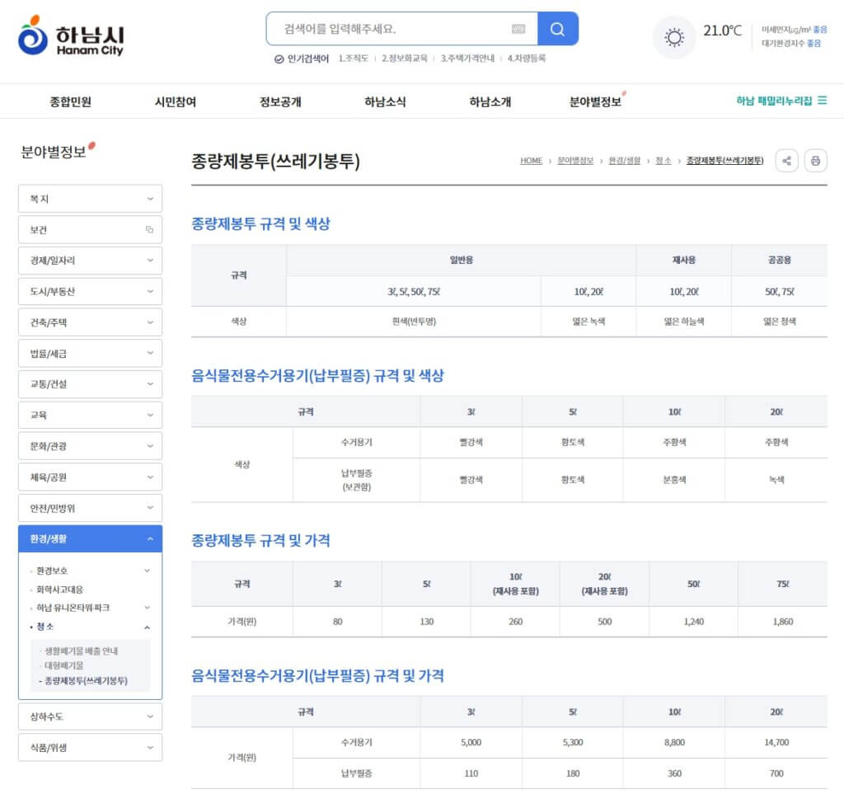The width and height of the screenshot is (844, 799).
Task: Click the share icon next to the page title
Action: (786, 161)
